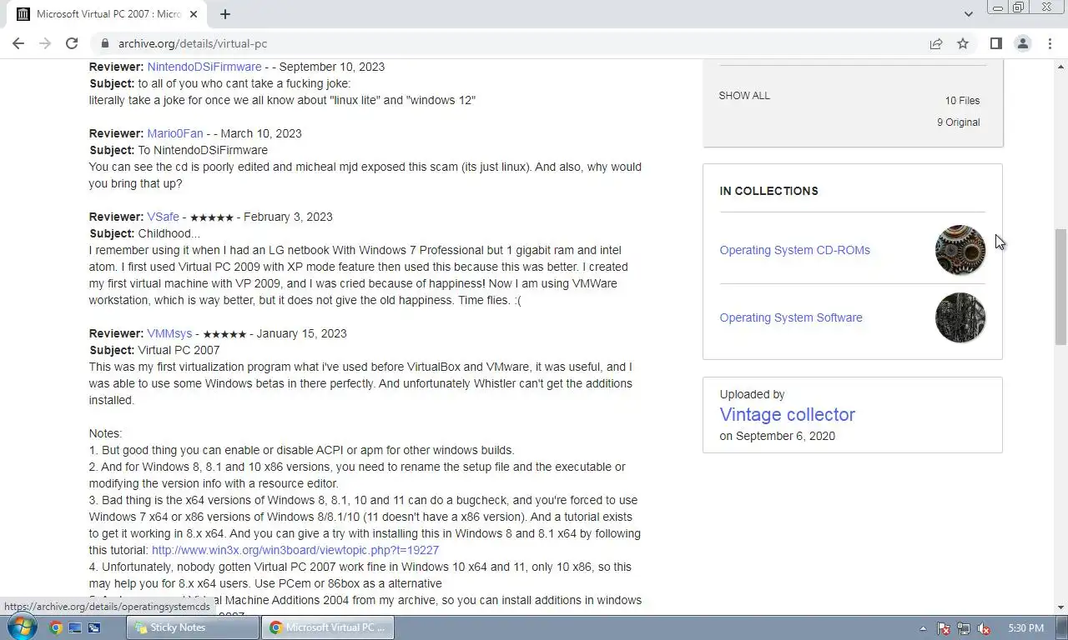Click the Operating System Software collection thumbnail
This screenshot has width=1068, height=640.
(x=960, y=317)
